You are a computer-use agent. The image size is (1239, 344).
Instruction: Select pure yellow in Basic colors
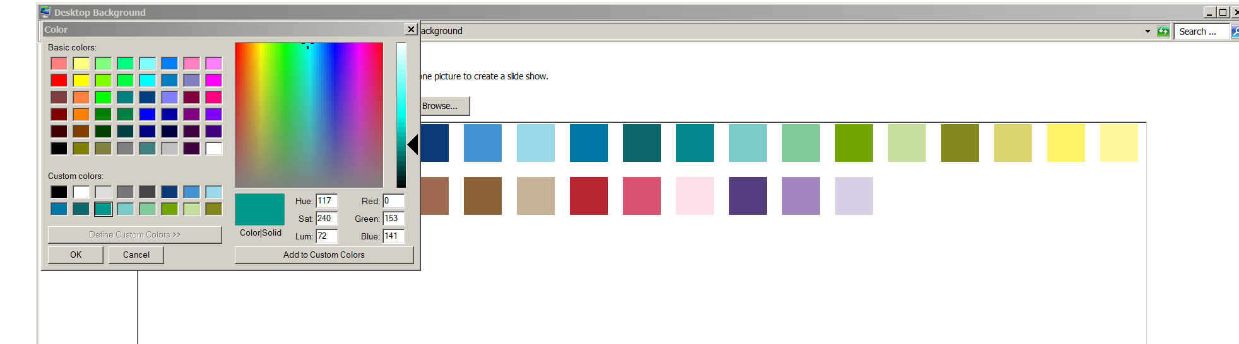coord(81,80)
